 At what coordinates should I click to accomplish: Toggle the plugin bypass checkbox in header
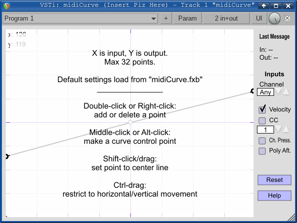[287, 18]
